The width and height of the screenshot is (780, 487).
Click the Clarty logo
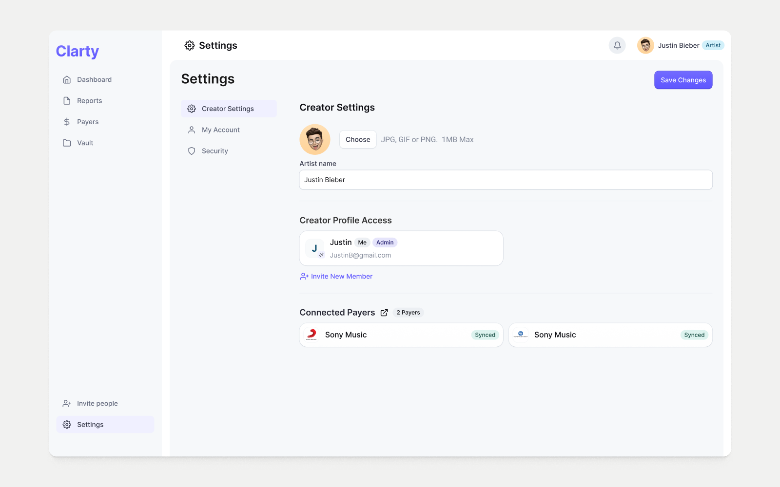[78, 51]
